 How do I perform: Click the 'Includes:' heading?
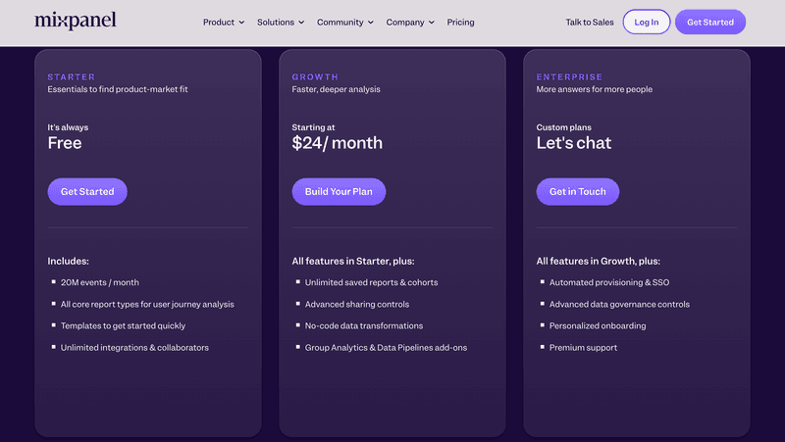68,261
